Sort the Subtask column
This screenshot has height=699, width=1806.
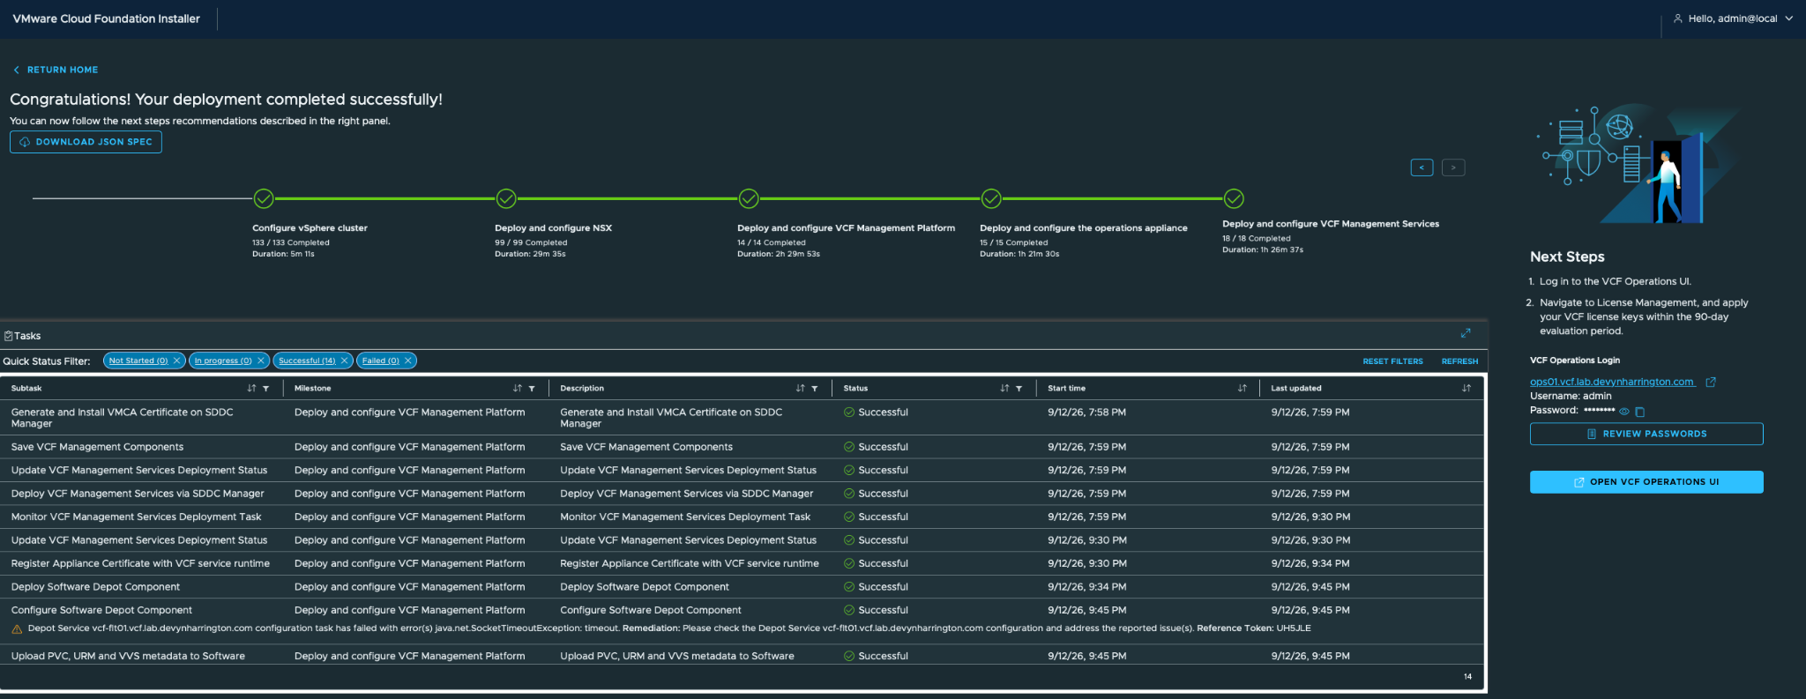pos(251,388)
